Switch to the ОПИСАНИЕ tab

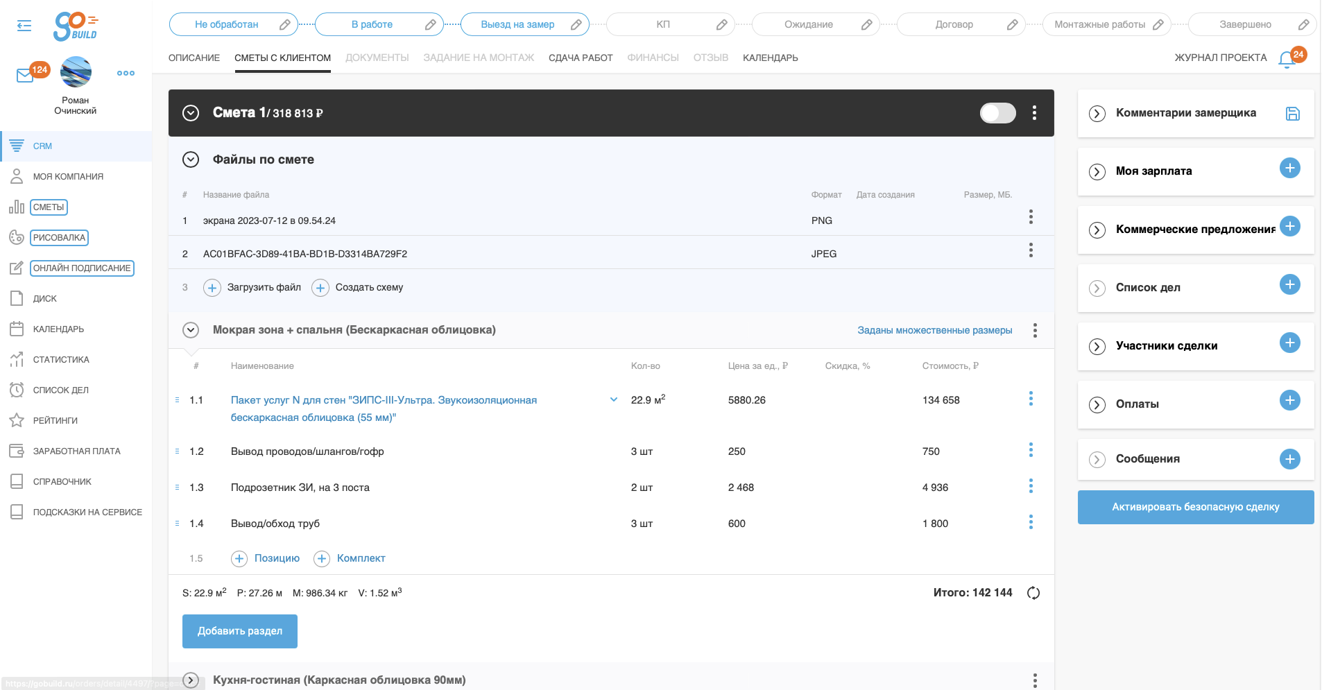point(194,58)
